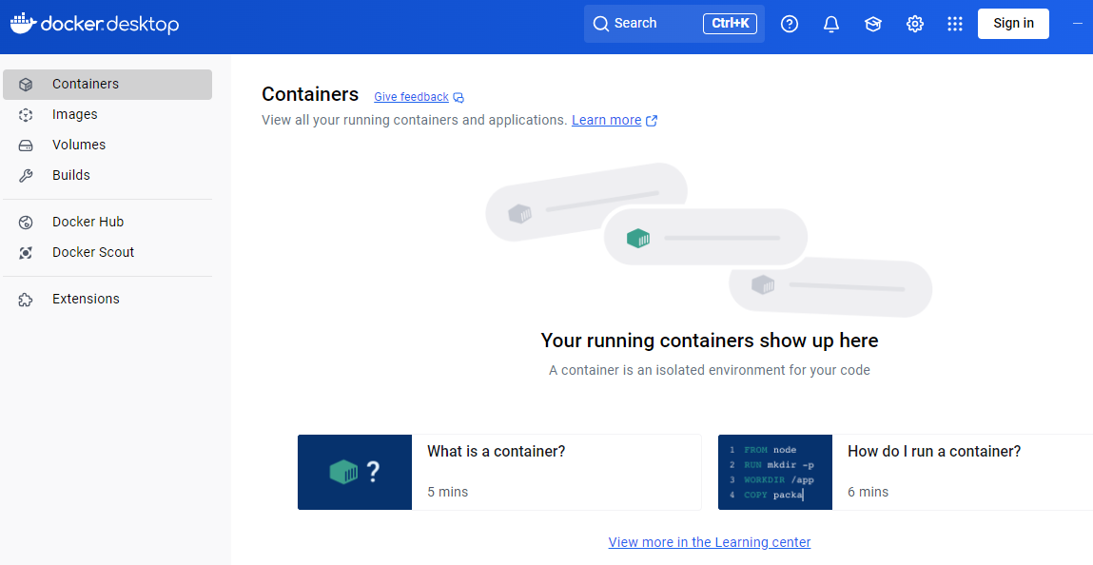This screenshot has height=565, width=1093.
Task: Click the Volumes drive icon in sidebar
Action: coord(26,146)
